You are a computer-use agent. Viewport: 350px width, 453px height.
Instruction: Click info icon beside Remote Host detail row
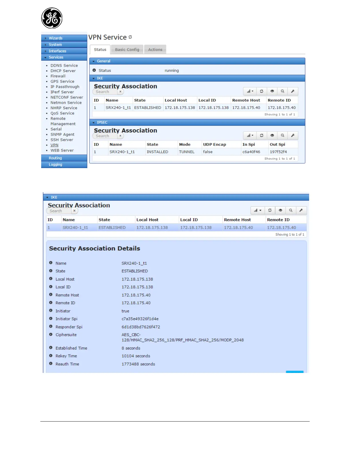pos(51,295)
